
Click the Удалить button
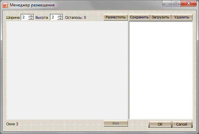(182, 17)
